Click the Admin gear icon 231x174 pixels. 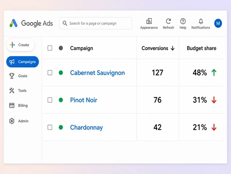click(12, 121)
